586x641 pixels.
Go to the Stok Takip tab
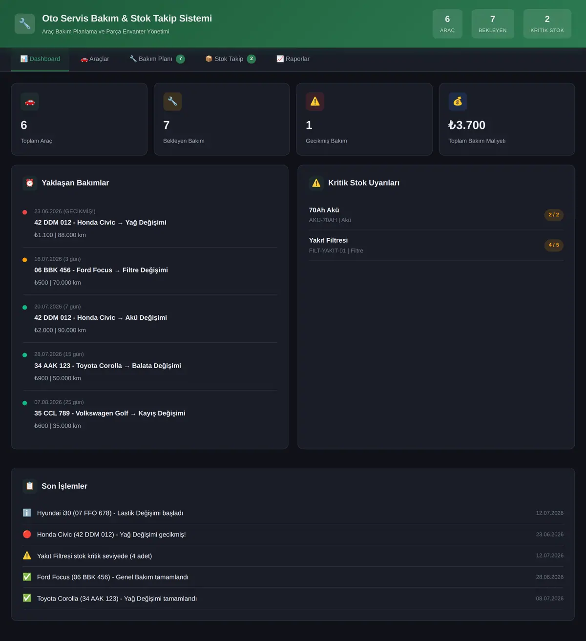230,59
